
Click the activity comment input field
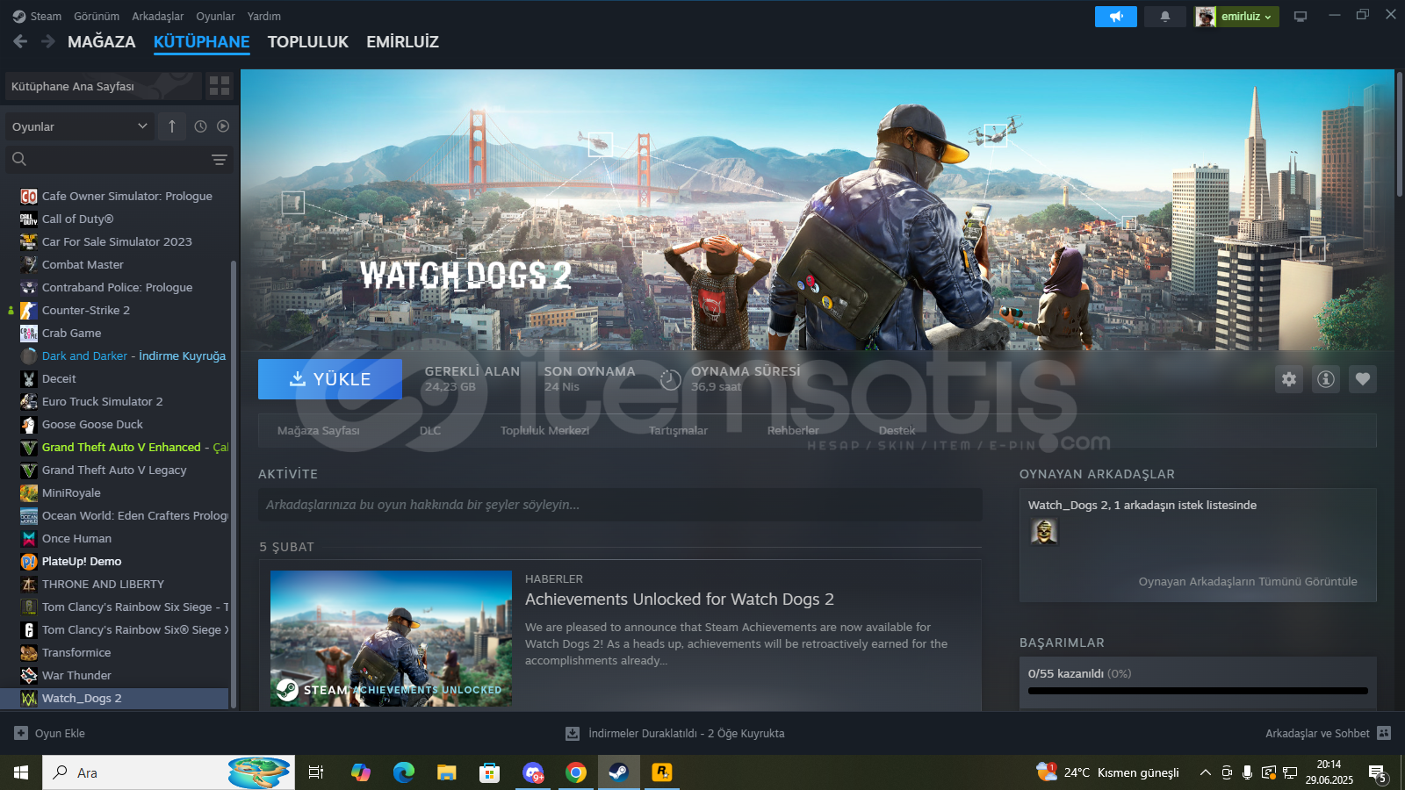click(620, 505)
